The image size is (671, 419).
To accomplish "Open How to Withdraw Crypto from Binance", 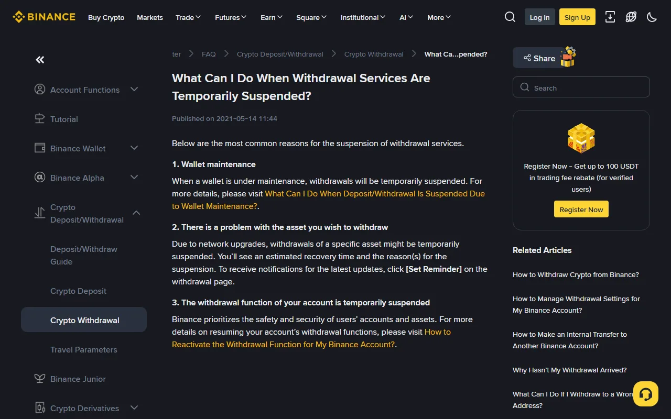I will click(576, 274).
